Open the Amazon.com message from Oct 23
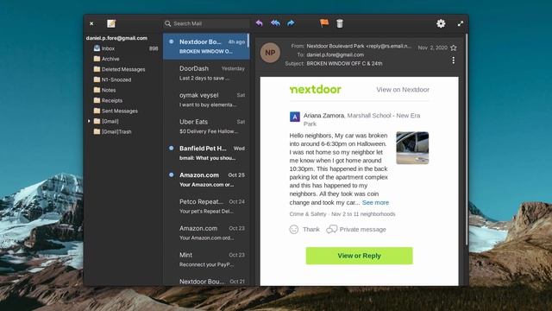Screen dimensions: 552x311 pos(206,232)
